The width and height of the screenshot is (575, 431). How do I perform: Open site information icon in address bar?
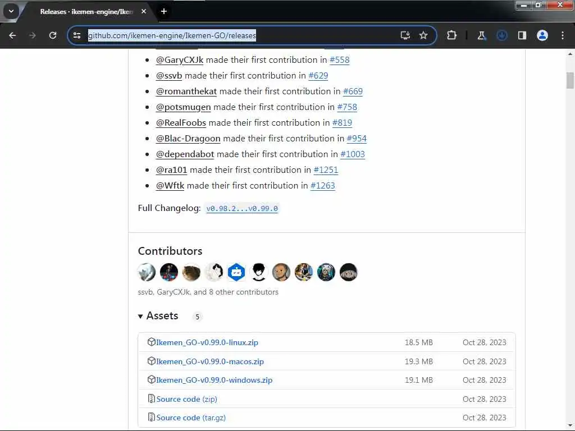(77, 35)
